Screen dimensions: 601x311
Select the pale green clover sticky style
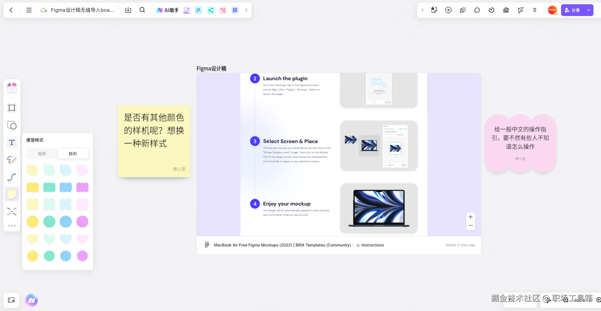[49, 204]
